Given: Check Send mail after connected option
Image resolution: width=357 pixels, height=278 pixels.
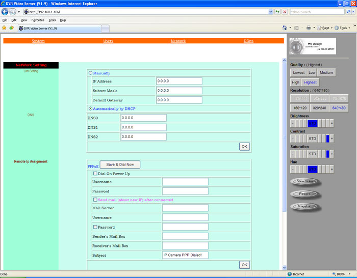Looking at the screenshot, I should (x=95, y=200).
